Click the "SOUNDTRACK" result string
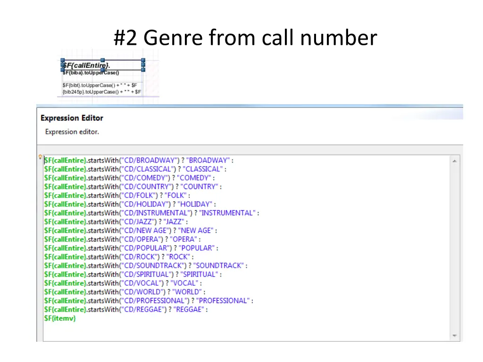Screen dimensions: 483x362 [219, 266]
